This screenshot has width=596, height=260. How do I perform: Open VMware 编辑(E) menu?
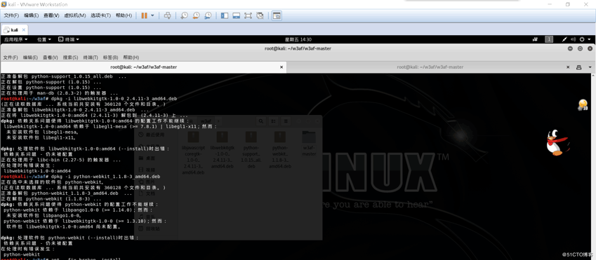pyautogui.click(x=31, y=15)
